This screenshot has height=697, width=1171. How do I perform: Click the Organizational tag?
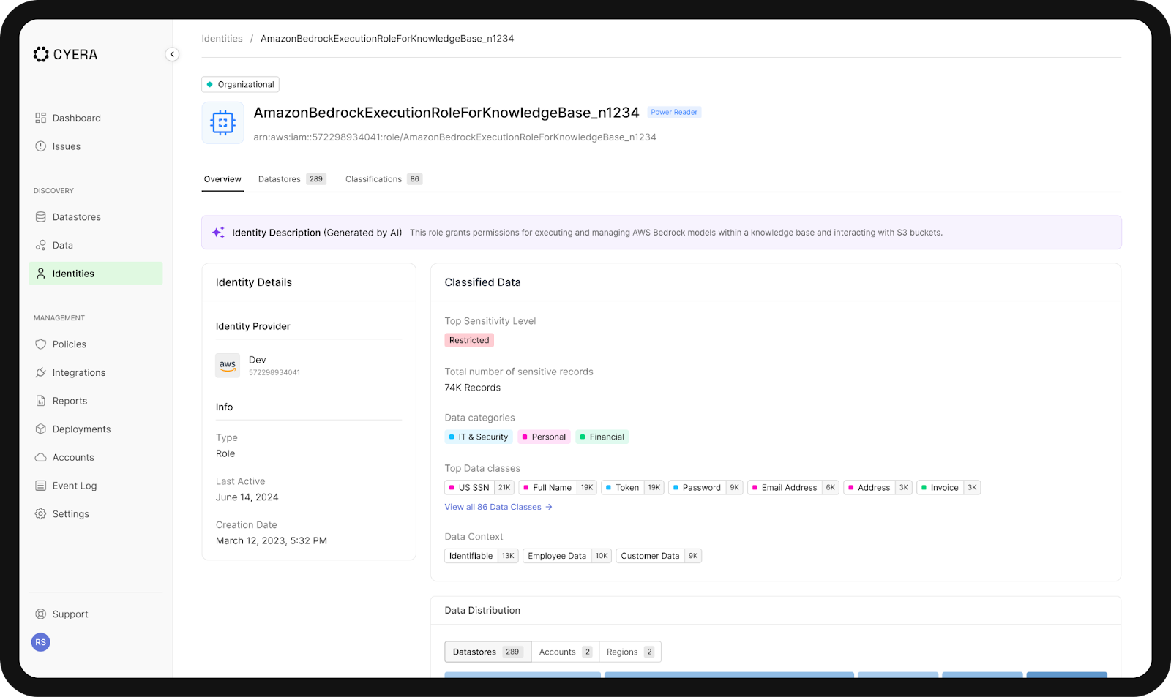[x=240, y=84]
